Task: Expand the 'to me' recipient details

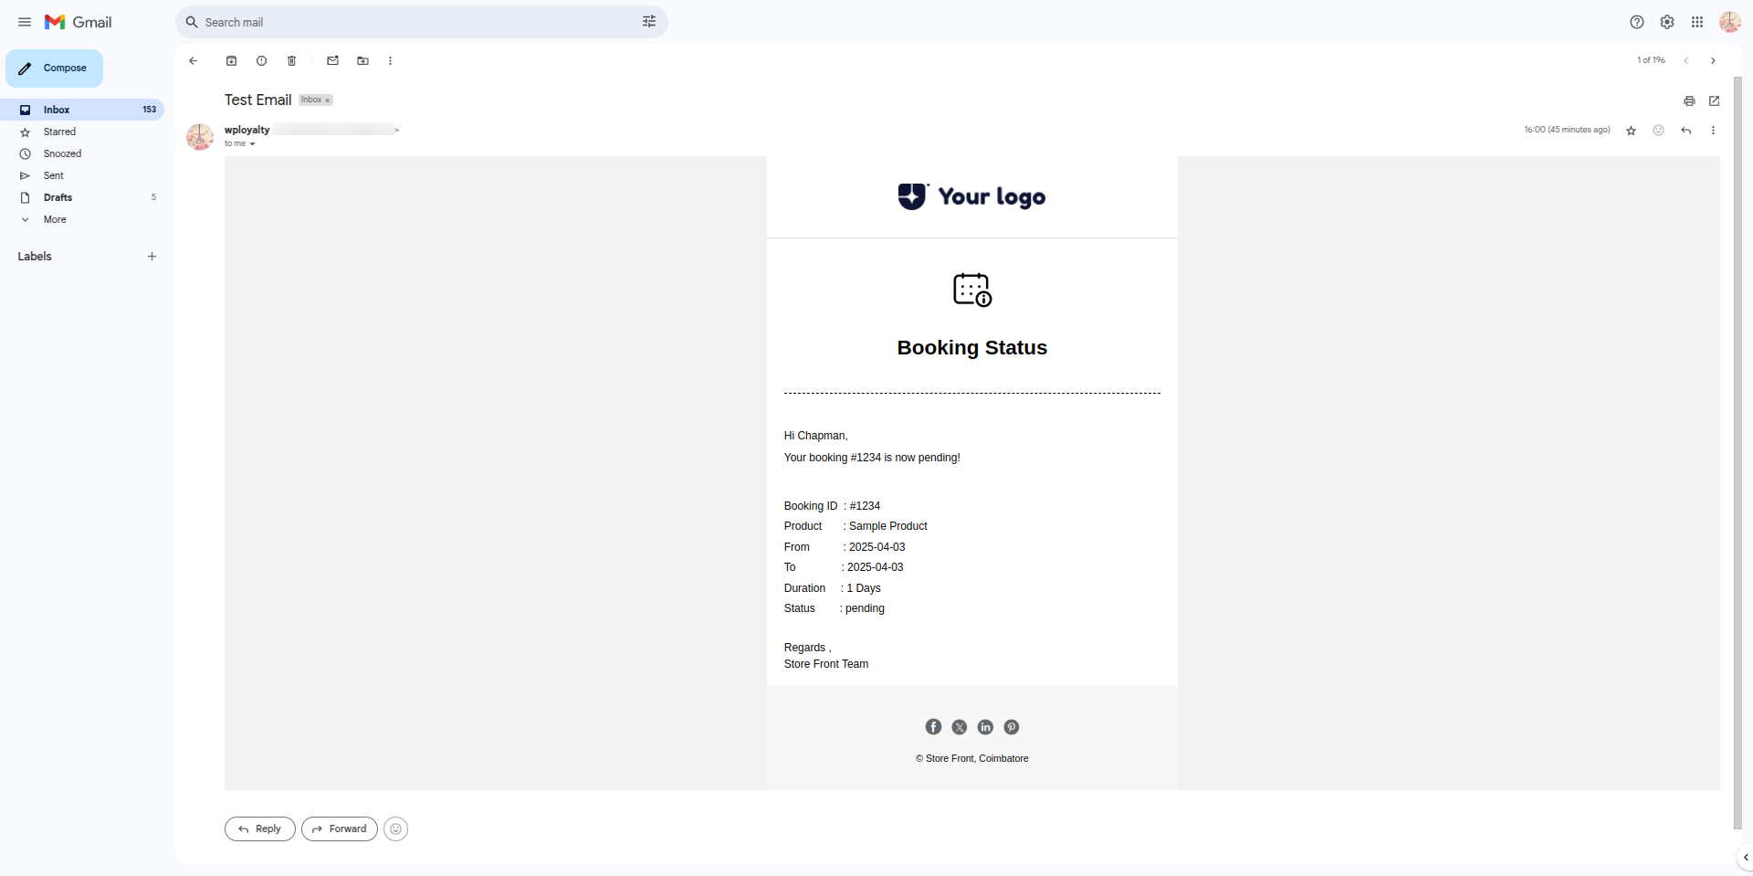Action: 252,144
